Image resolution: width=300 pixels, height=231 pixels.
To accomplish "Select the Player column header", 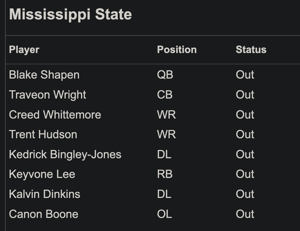I will (24, 50).
